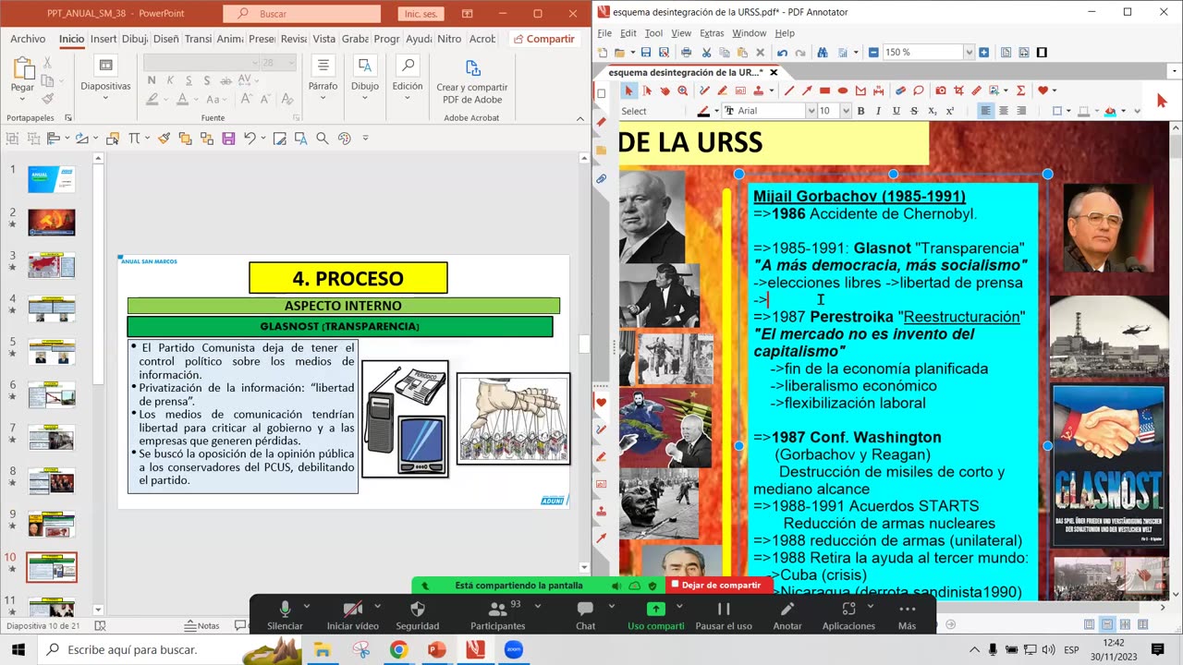
Task: Toggle superscript formatting
Action: (949, 111)
